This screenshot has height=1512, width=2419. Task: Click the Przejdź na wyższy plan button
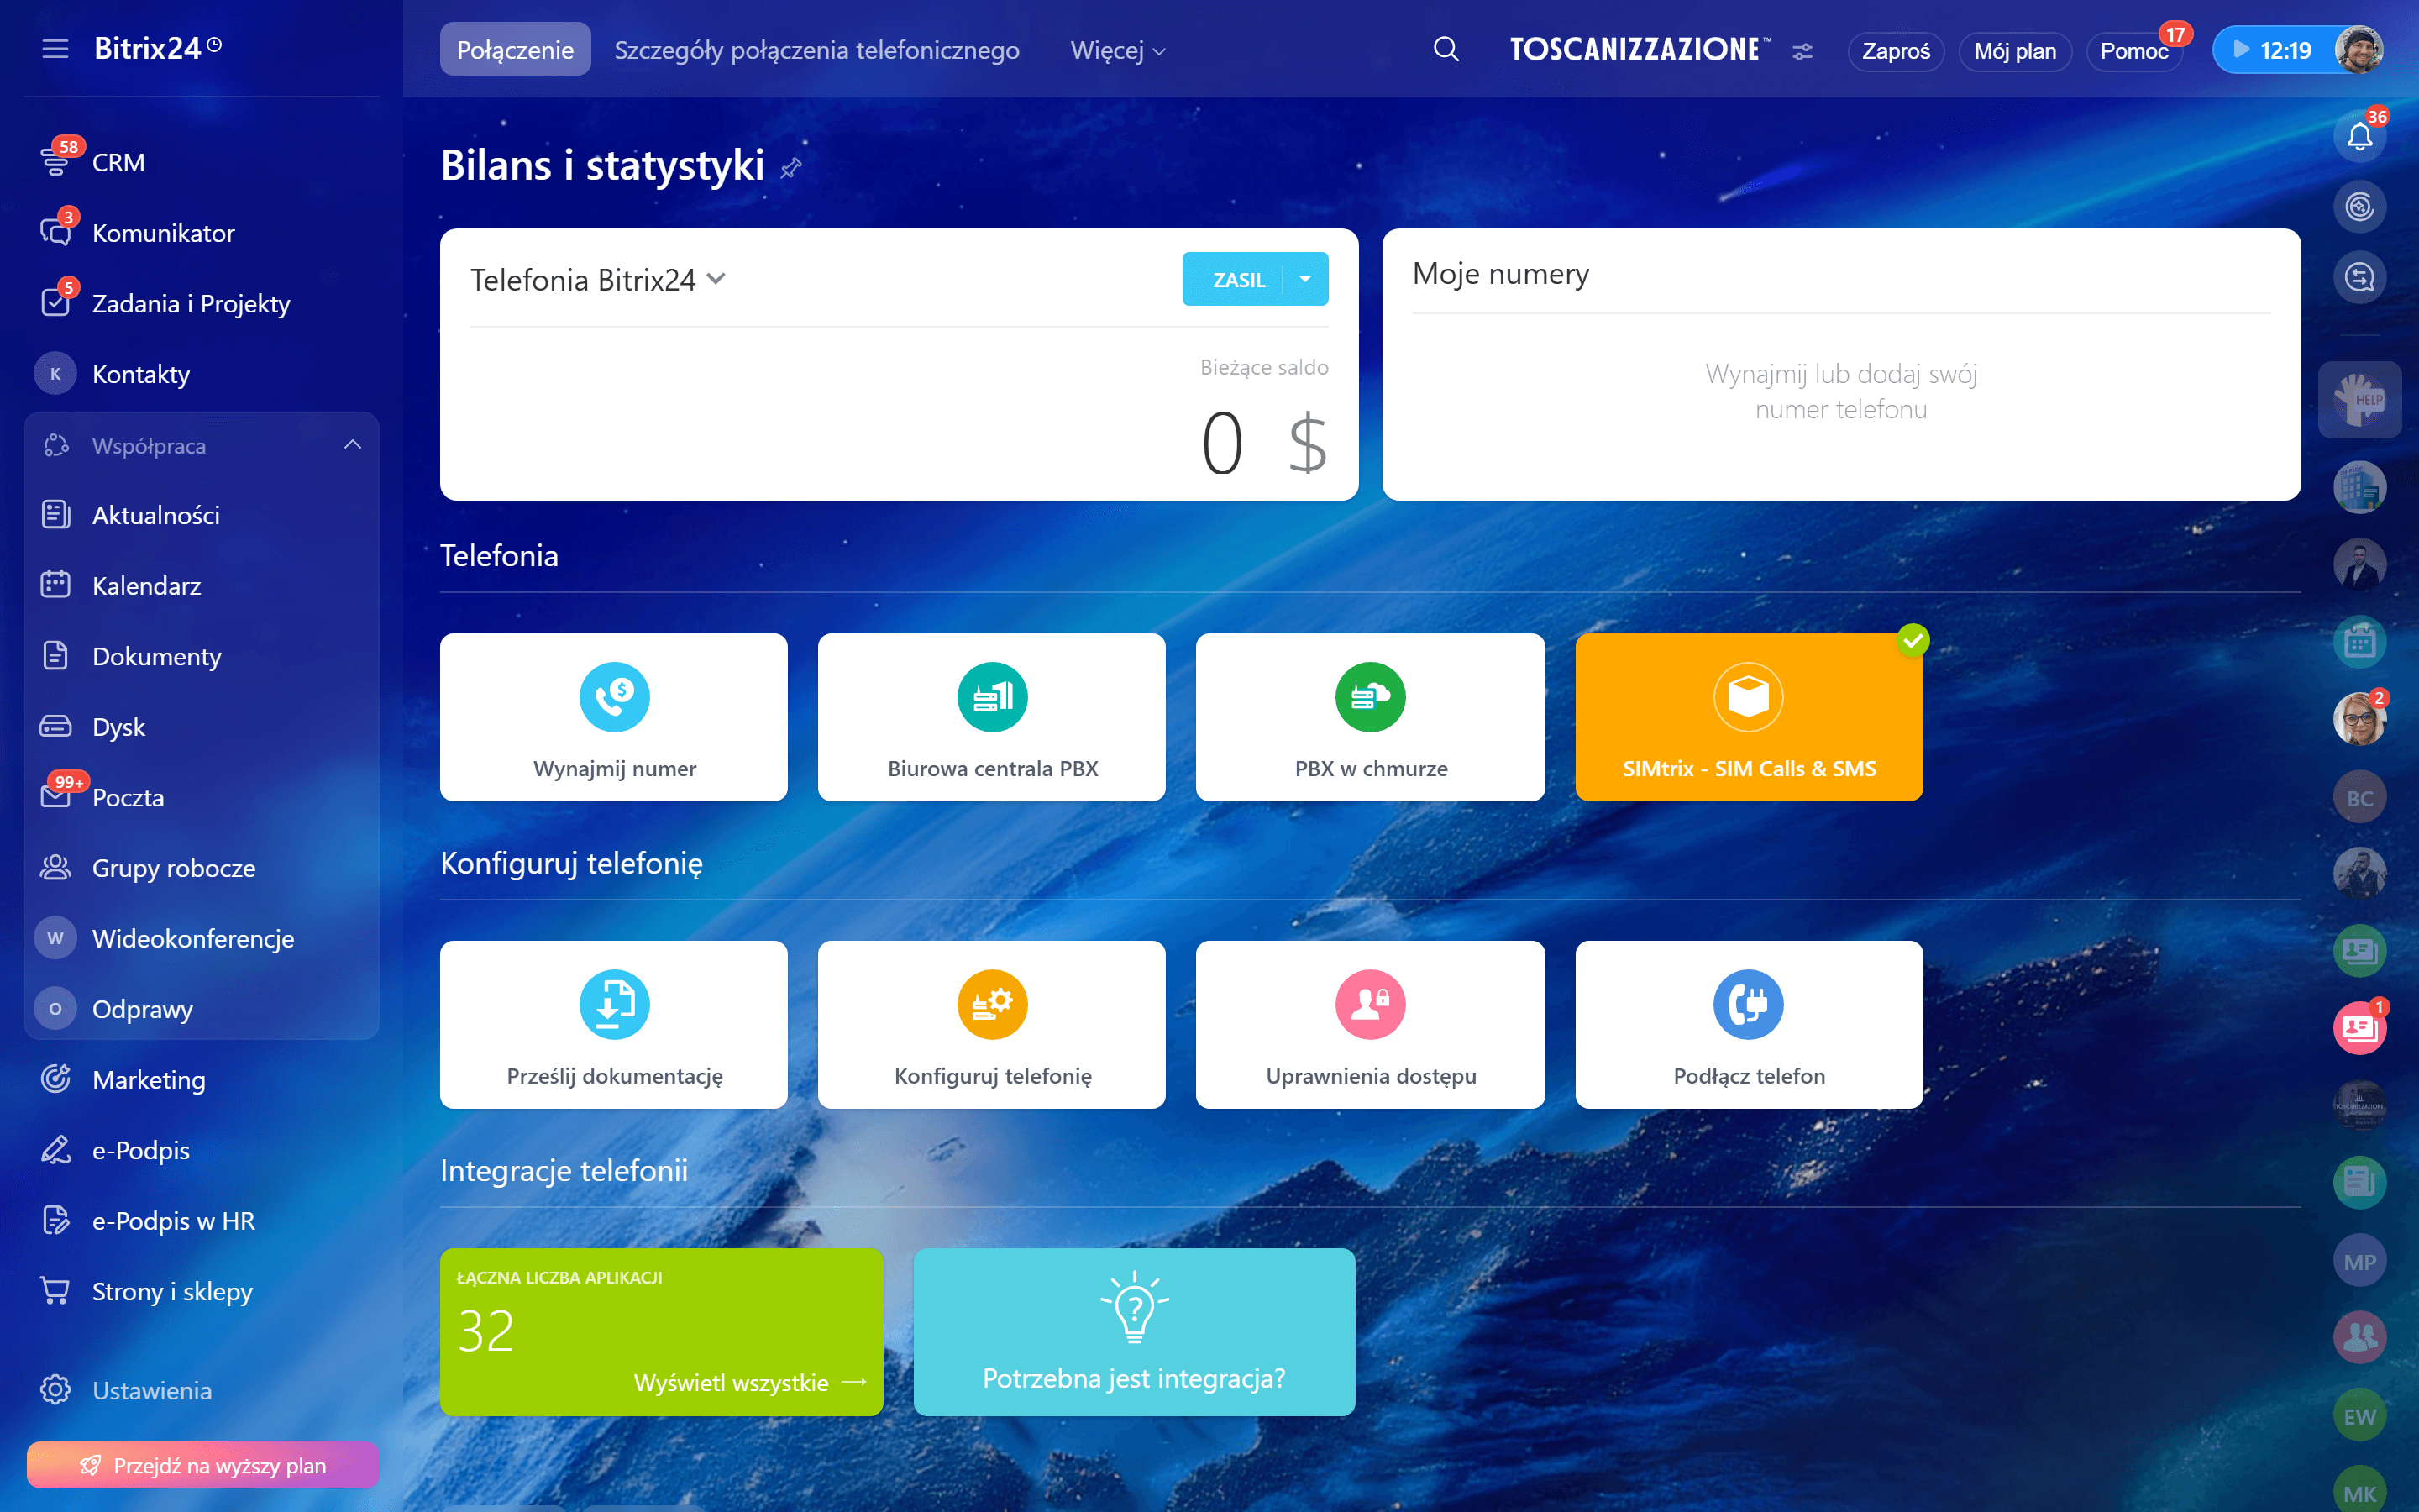(x=203, y=1465)
